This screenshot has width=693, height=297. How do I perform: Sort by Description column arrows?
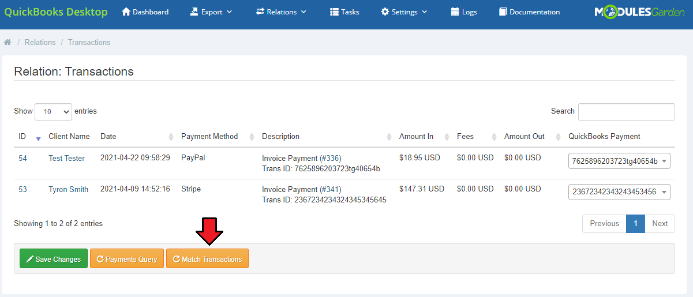(x=389, y=137)
